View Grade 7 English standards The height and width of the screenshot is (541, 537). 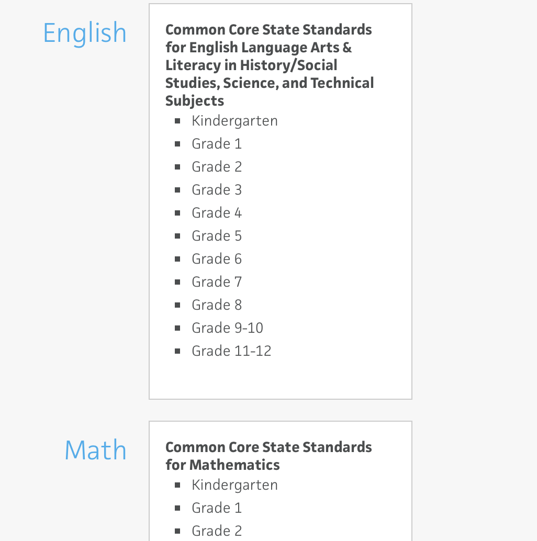pos(217,282)
